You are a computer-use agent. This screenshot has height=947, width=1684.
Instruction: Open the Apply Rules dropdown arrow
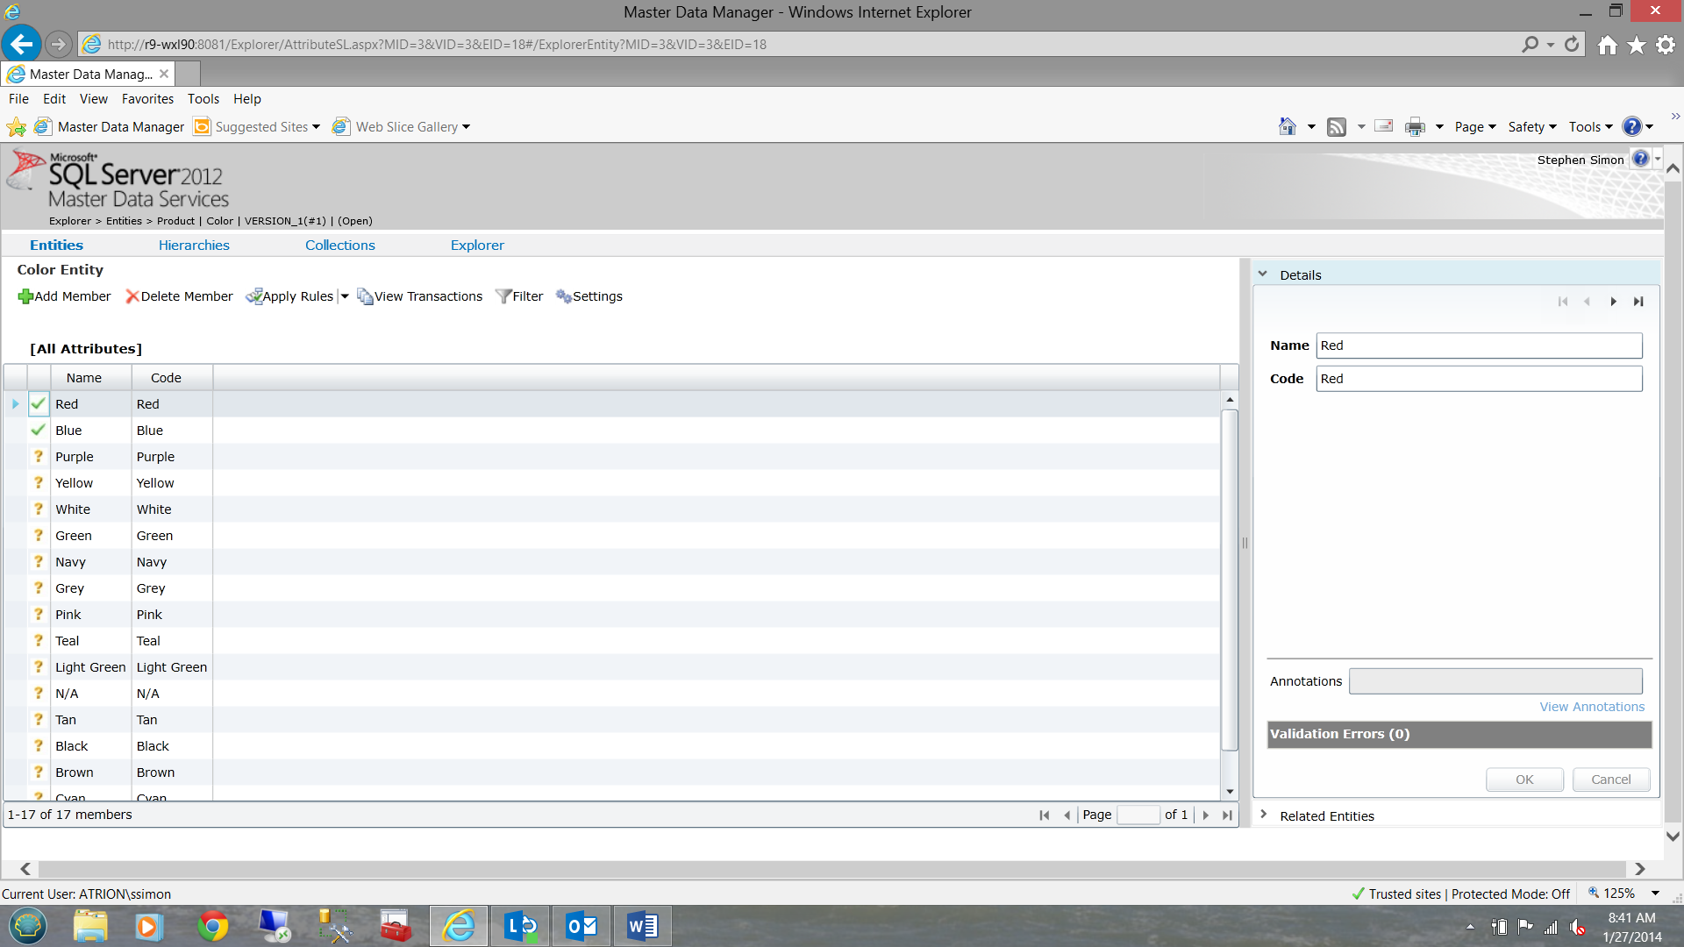tap(345, 296)
